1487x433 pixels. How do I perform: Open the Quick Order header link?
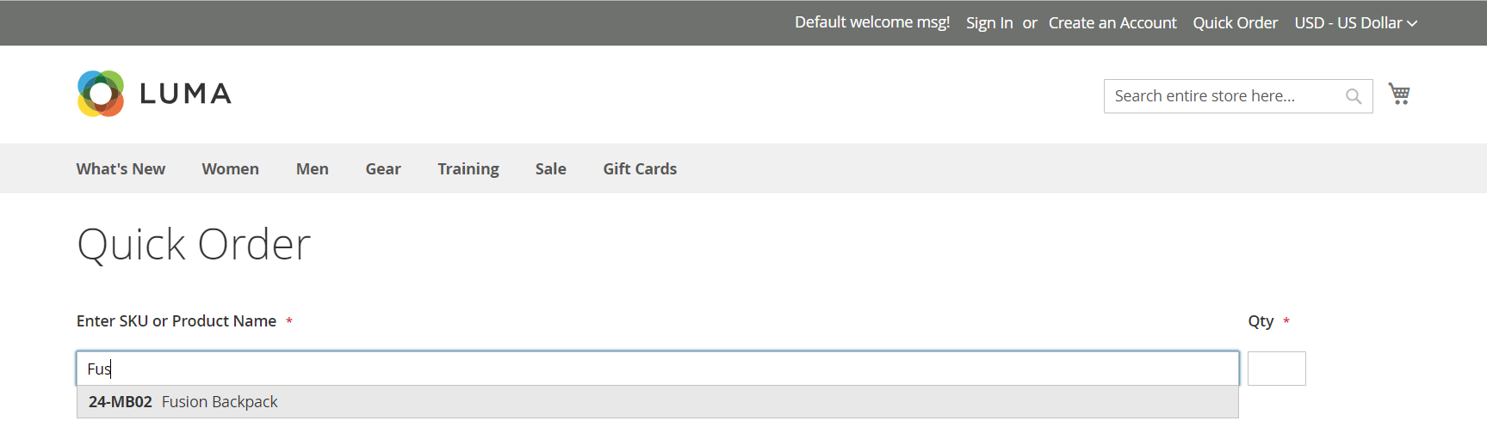pos(1236,23)
